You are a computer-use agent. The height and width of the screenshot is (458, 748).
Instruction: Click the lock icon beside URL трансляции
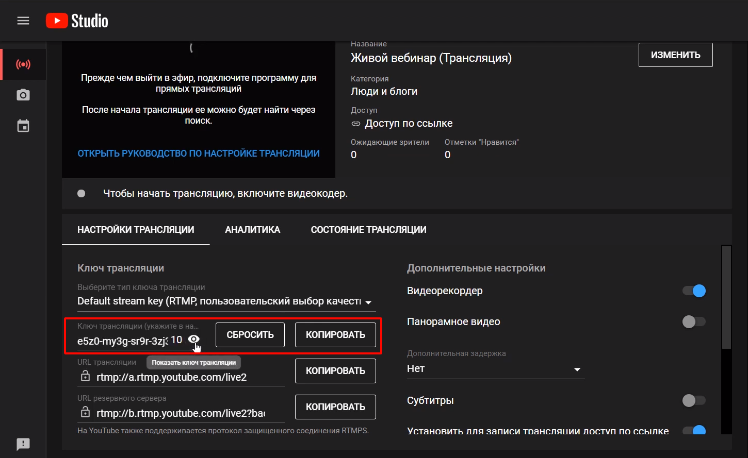pos(85,377)
